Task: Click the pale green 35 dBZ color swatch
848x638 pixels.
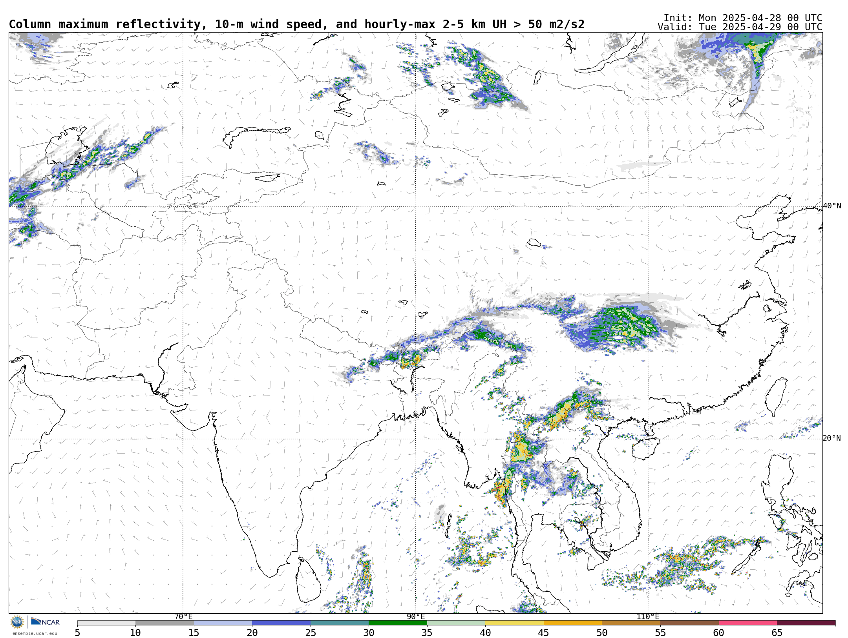Action: pos(456,623)
